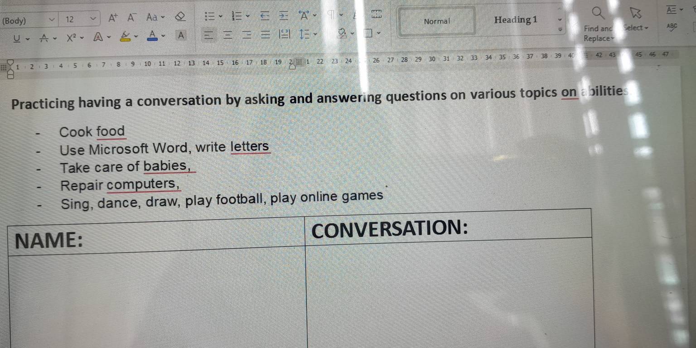Click the highlighter pen icon
This screenshot has width=696, height=348.
(x=125, y=36)
